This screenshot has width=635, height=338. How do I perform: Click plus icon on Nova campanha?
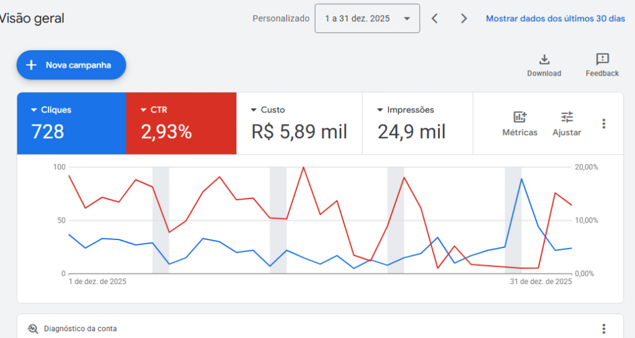point(32,65)
